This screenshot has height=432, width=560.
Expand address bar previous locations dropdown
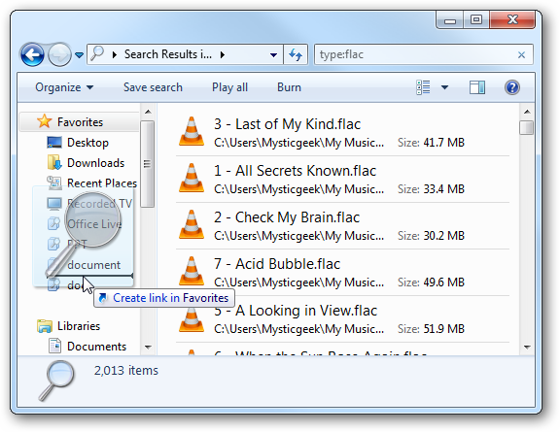[x=273, y=55]
